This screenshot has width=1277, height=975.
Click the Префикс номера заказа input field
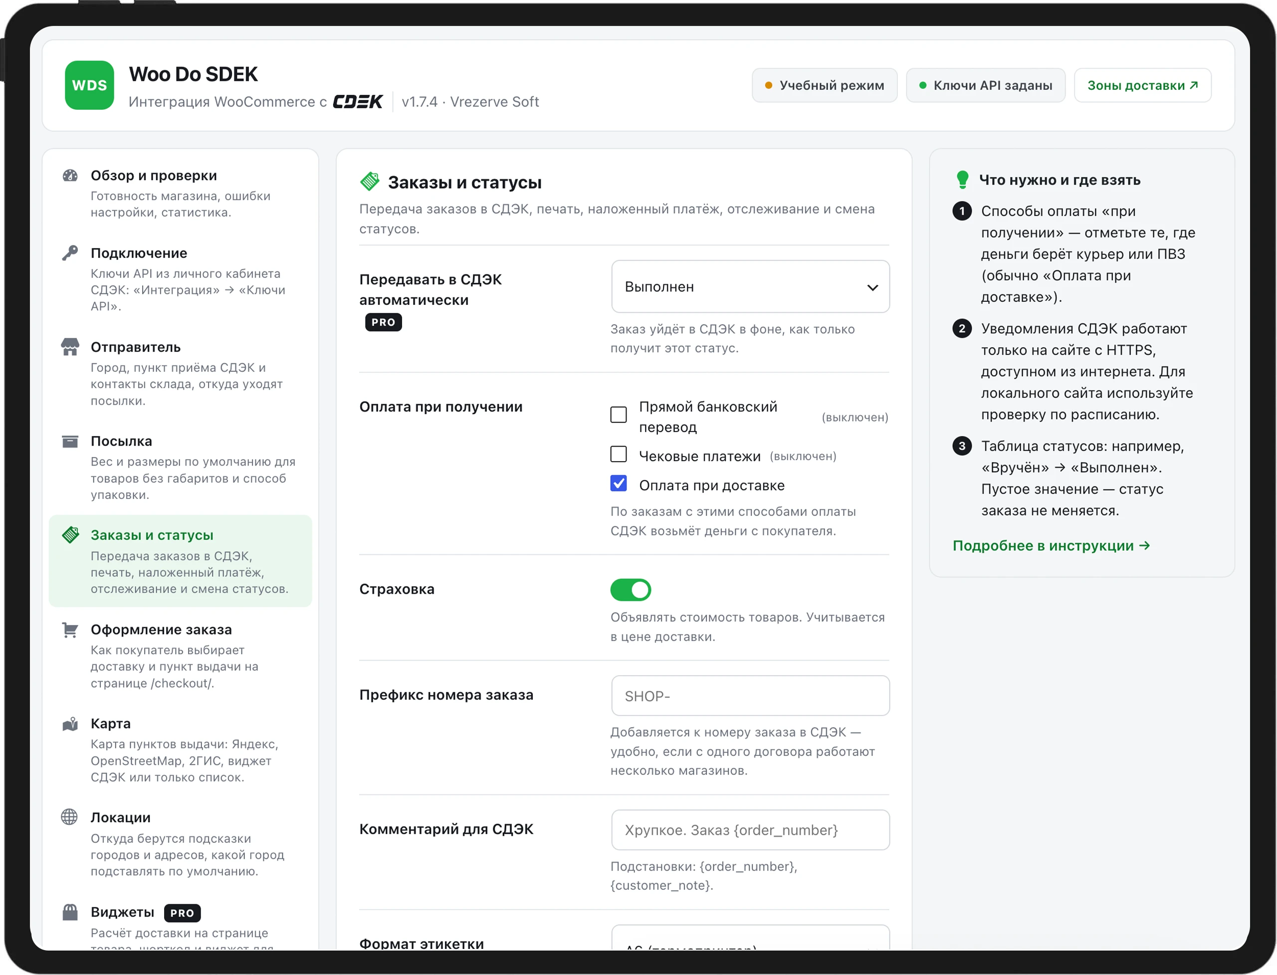[x=750, y=696]
